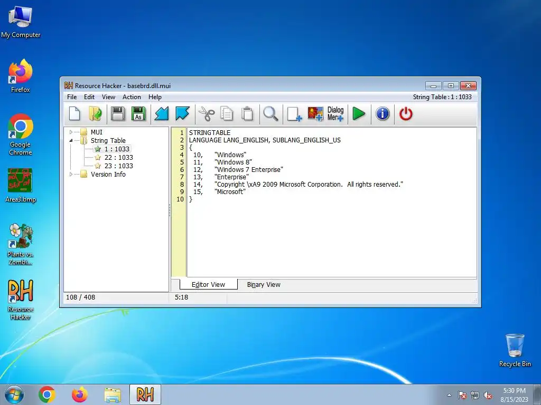Click line number 10 in editor gutter
The width and height of the screenshot is (541, 405).
tap(180, 199)
